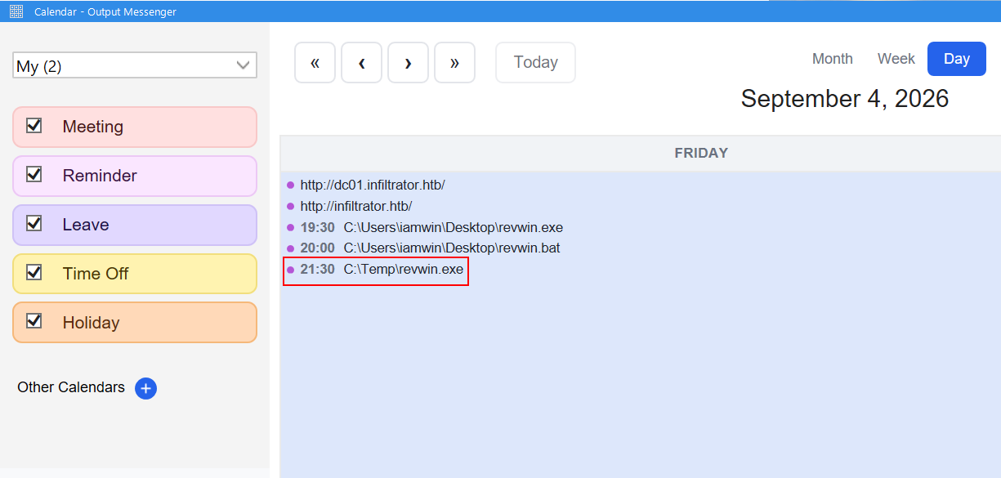Click the FRIDAY column header
1001x478 pixels.
[701, 153]
